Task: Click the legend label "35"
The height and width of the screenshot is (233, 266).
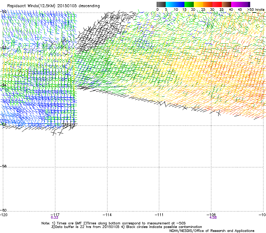Action: click(x=221, y=10)
